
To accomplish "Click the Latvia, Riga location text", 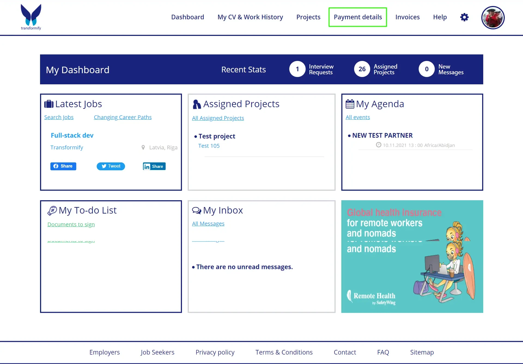I will [163, 147].
